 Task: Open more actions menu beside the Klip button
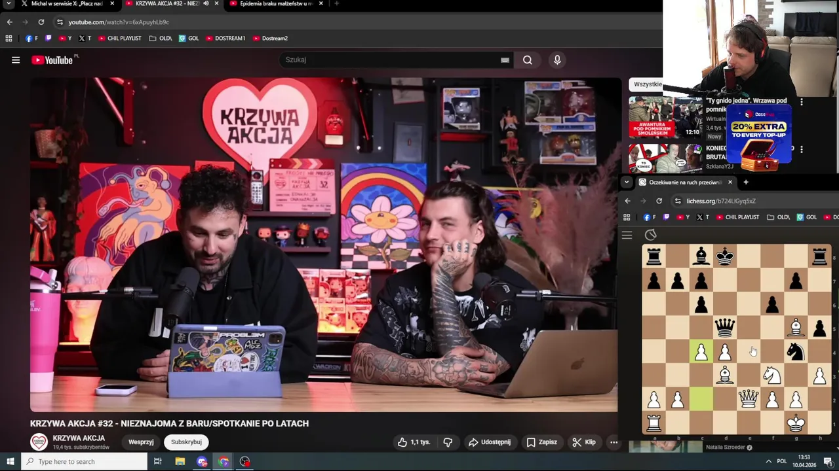pyautogui.click(x=614, y=442)
